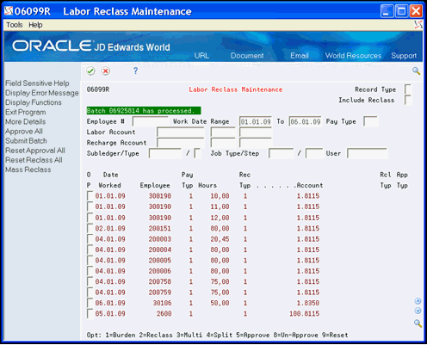Open the blue question mark help icon
The height and width of the screenshot is (345, 427).
pyautogui.click(x=135, y=71)
